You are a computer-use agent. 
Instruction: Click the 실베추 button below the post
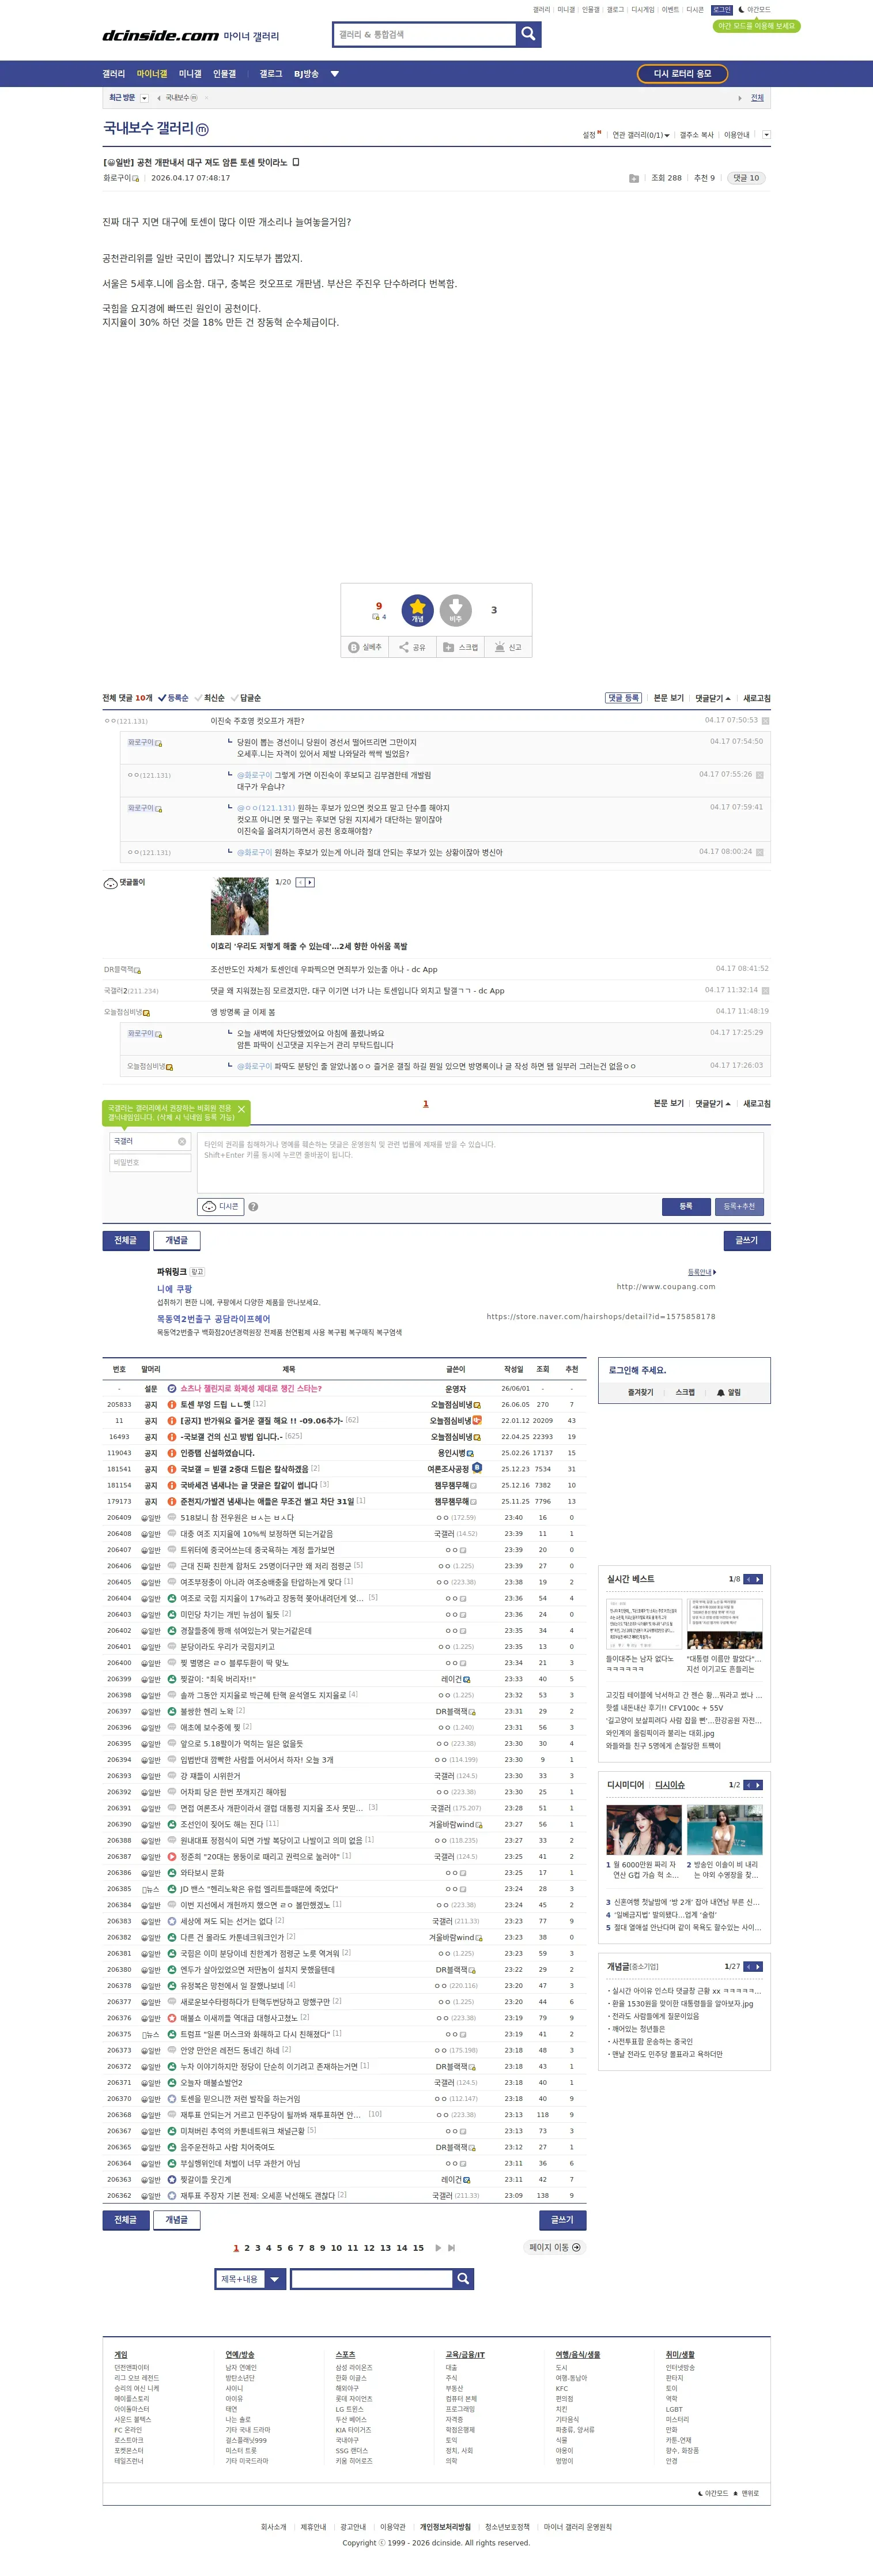[x=365, y=647]
